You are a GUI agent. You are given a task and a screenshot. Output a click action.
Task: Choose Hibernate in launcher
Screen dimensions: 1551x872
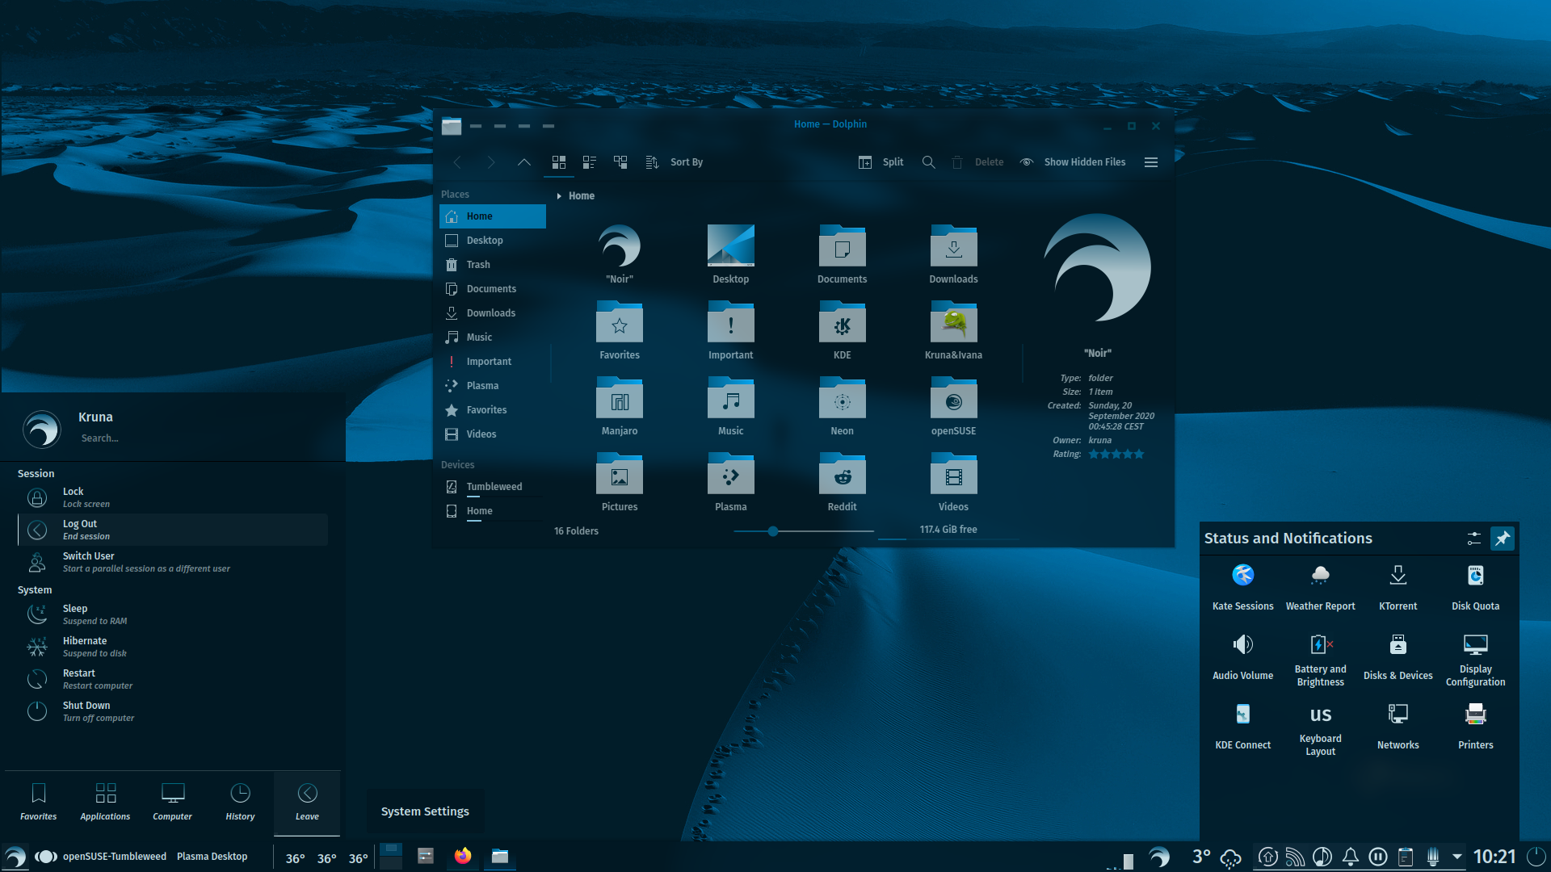coord(173,647)
